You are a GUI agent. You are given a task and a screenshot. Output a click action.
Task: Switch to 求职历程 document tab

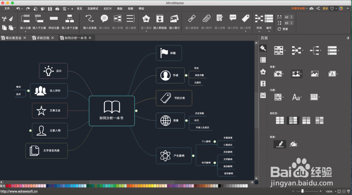point(43,38)
